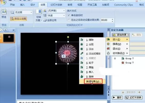Open the 格式 ribbon tab
This screenshot has height=103, width=145.
[141, 5]
